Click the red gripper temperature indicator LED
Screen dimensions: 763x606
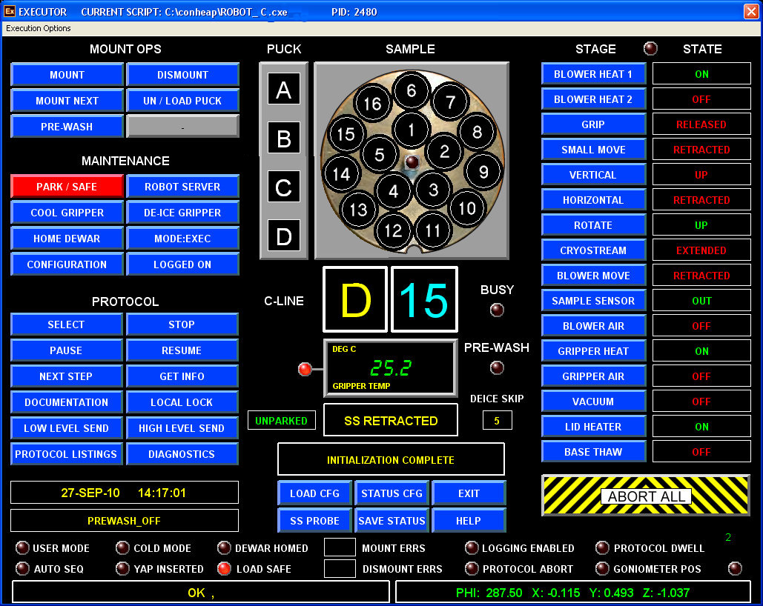point(304,369)
